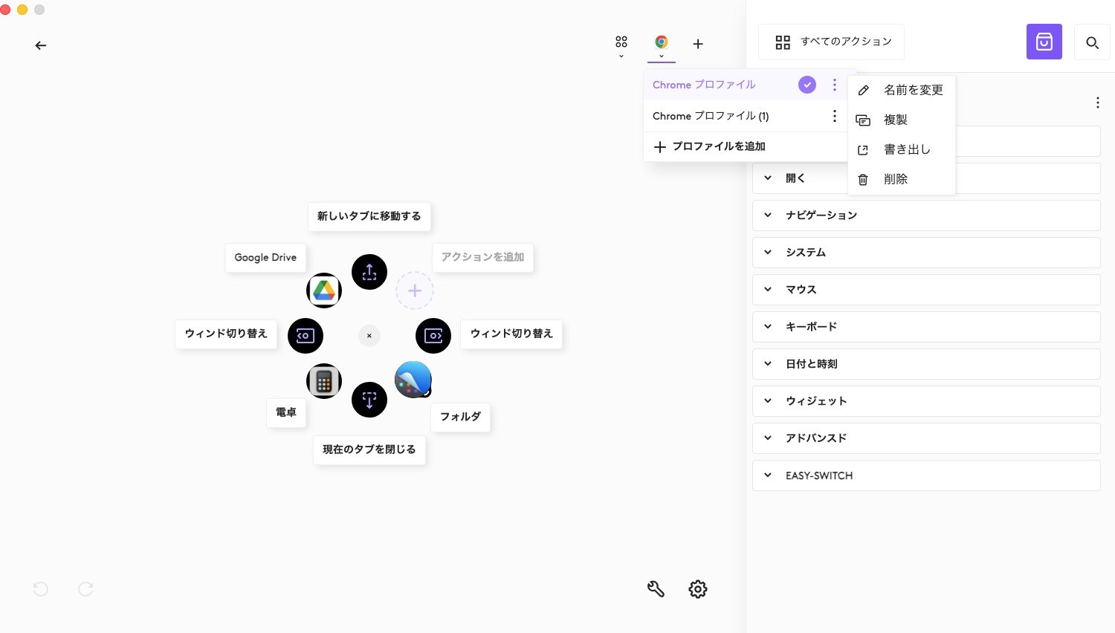The height and width of the screenshot is (633, 1115).
Task: Click the dashed add-action plus circle
Action: pyautogui.click(x=415, y=290)
